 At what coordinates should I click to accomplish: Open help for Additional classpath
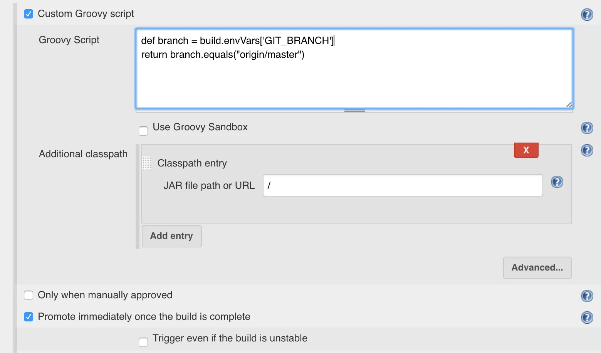pyautogui.click(x=587, y=150)
